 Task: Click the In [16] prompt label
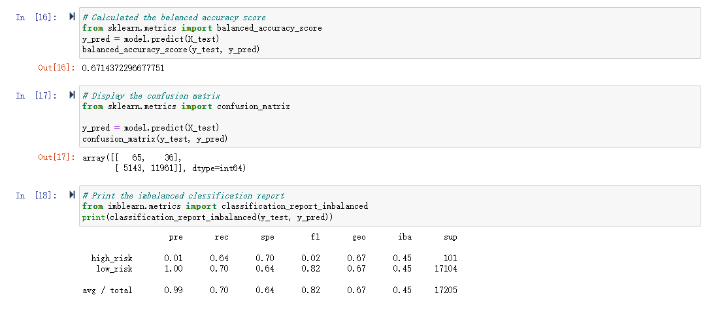point(37,17)
